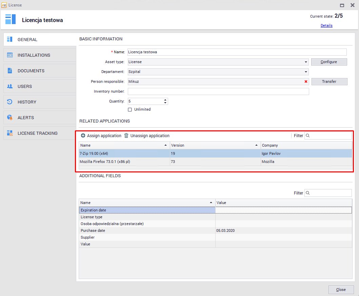Click the License Tracking icon
Image resolution: width=359 pixels, height=296 pixels.
(x=10, y=133)
